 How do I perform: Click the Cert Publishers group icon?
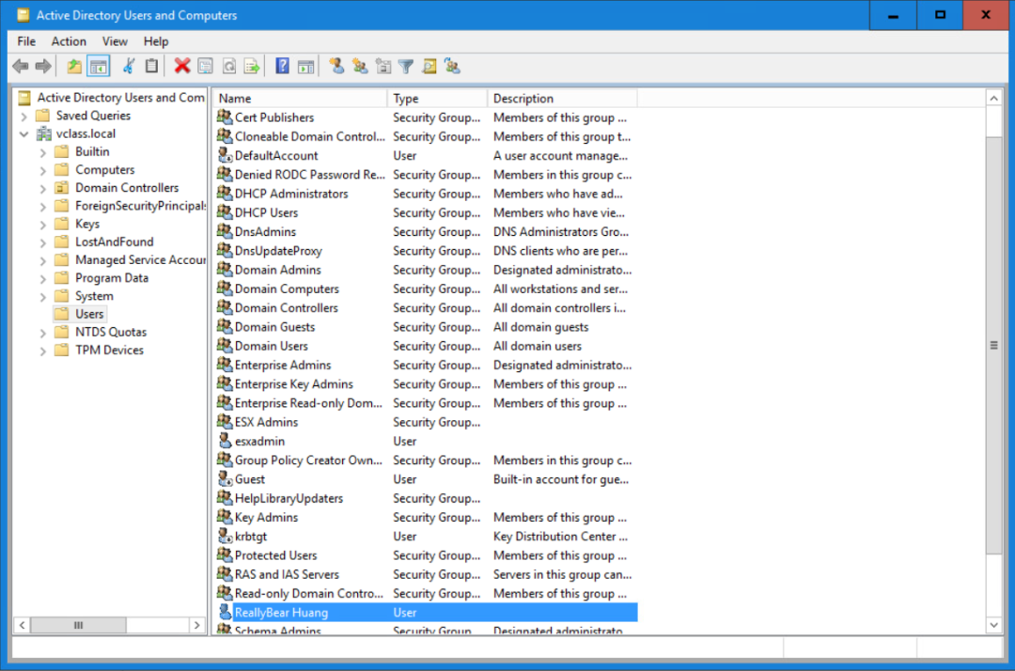click(x=225, y=117)
